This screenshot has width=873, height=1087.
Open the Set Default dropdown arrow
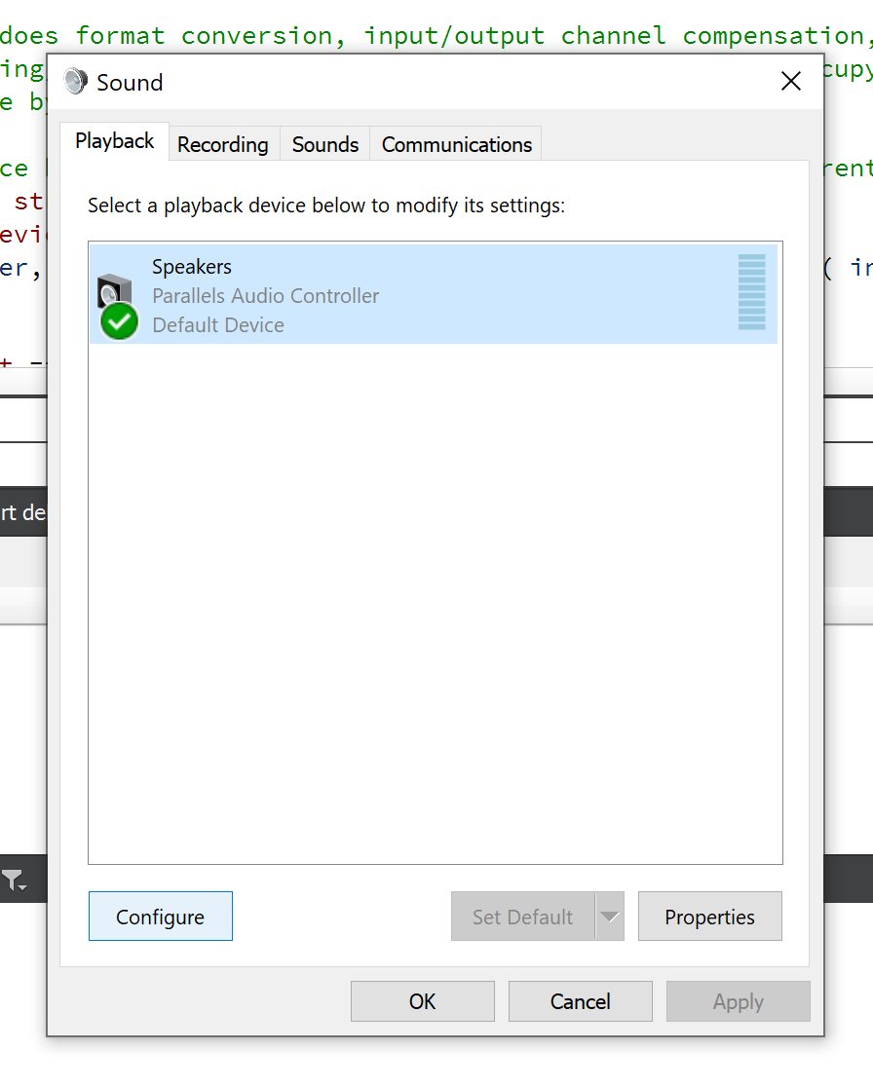(x=611, y=916)
